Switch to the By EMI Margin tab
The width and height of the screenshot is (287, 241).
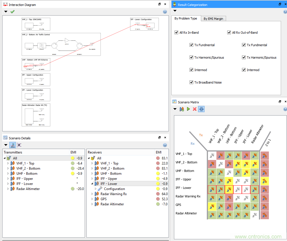click(213, 19)
